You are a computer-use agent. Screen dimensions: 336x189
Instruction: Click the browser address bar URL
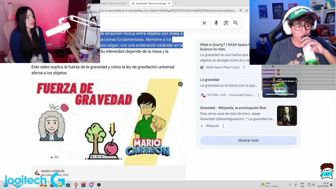(168, 10)
